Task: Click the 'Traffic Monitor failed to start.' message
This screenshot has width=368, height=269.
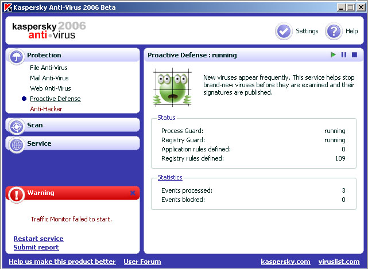Action: pyautogui.click(x=71, y=219)
